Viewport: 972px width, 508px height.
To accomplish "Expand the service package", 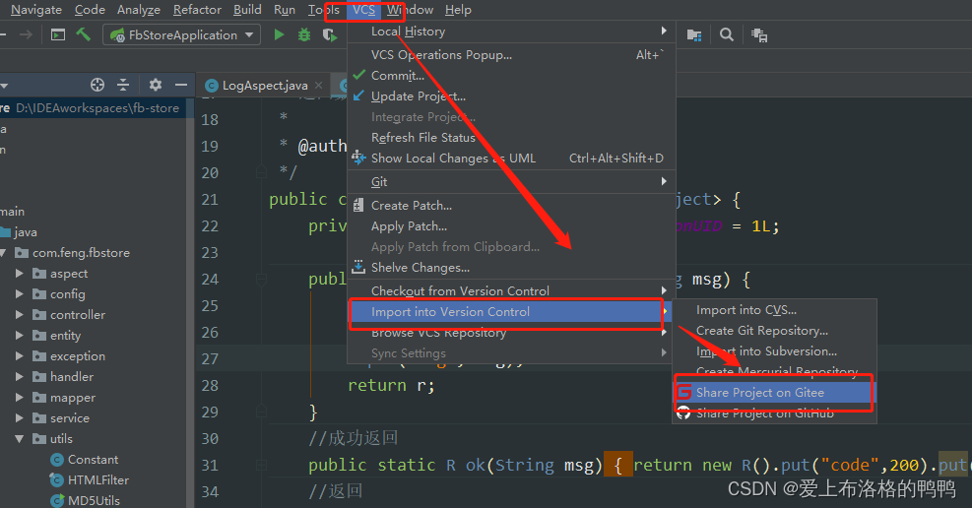I will [20, 417].
